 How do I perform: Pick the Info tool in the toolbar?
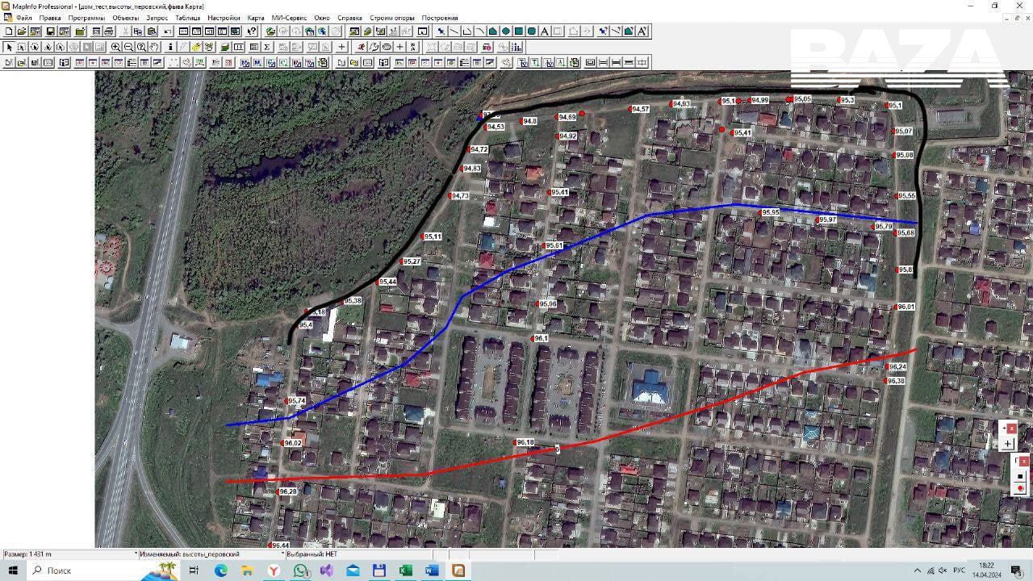point(170,47)
